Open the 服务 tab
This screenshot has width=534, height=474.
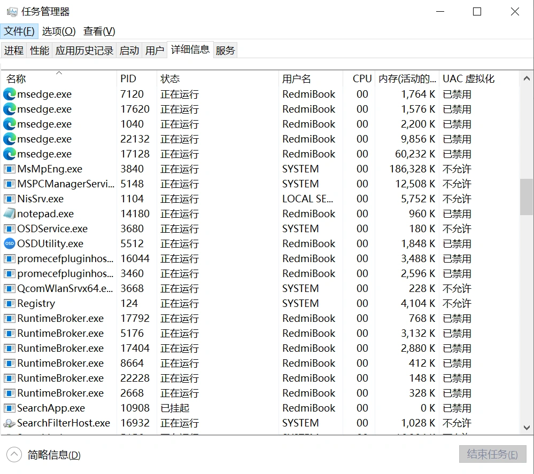point(225,50)
